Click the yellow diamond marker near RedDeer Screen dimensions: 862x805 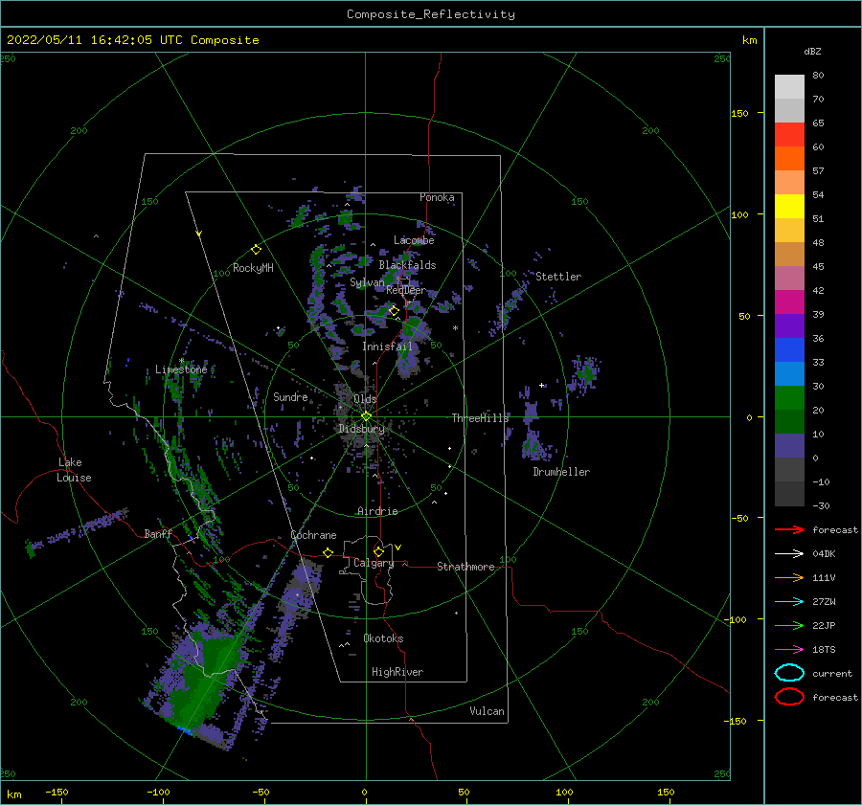(395, 311)
